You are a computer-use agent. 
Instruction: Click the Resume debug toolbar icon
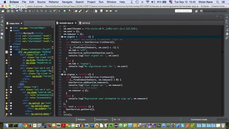click(x=22, y=11)
